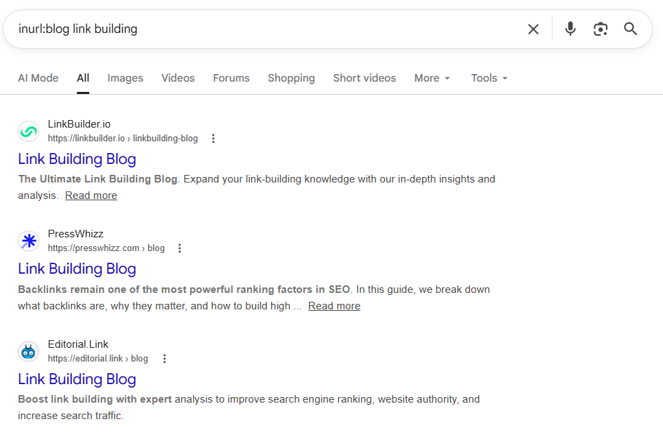The height and width of the screenshot is (439, 663).
Task: Click the microphone voice search icon
Action: pos(570,29)
